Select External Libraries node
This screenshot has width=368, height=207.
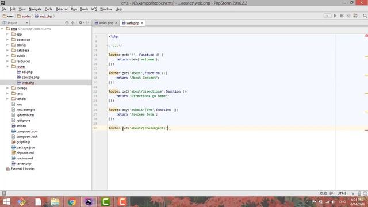[x=21, y=169]
